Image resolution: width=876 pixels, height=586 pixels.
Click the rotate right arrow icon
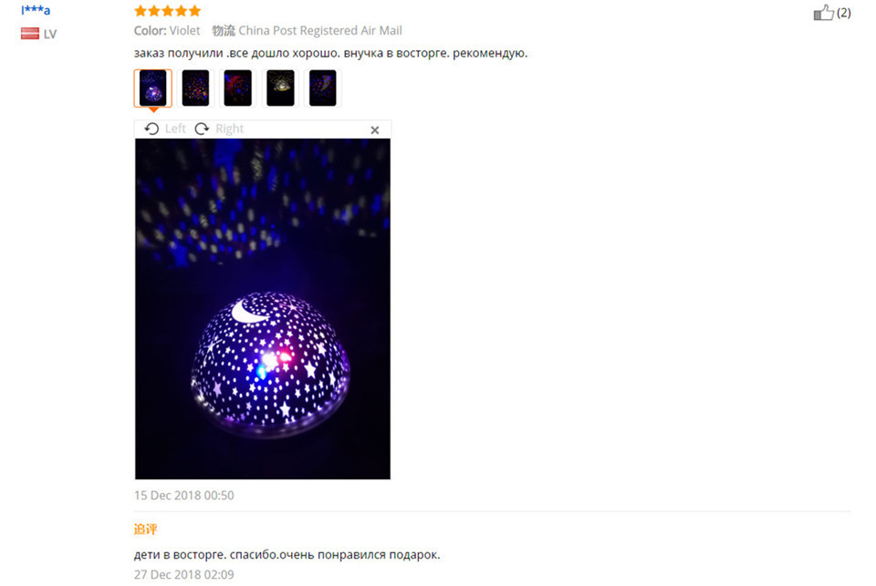point(202,129)
